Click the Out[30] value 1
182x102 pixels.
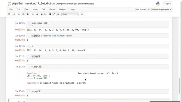pos(27,40)
